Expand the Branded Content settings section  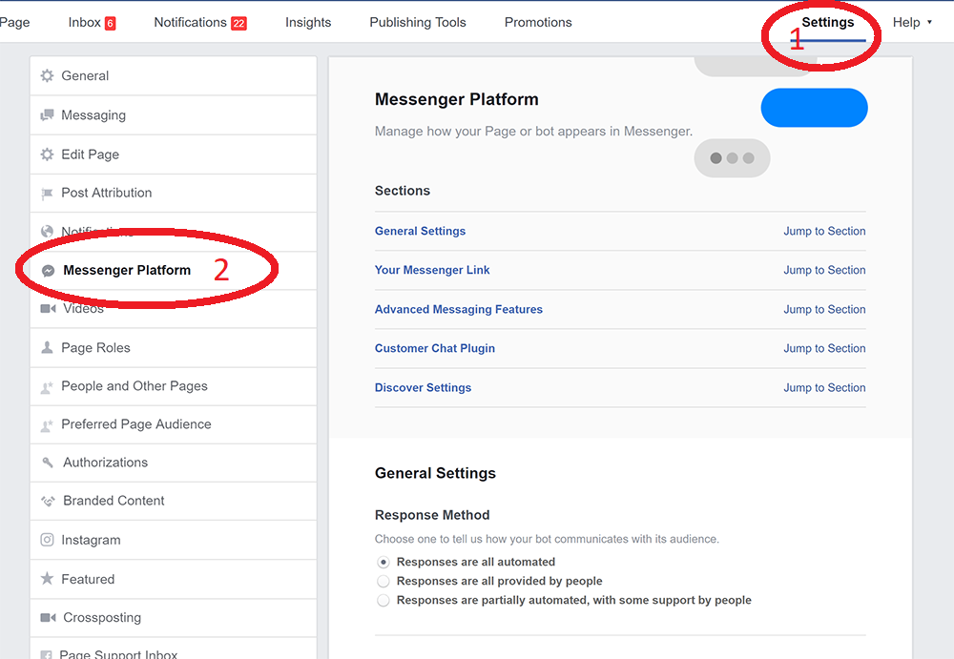click(113, 501)
